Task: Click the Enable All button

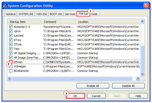Action: pos(93,86)
